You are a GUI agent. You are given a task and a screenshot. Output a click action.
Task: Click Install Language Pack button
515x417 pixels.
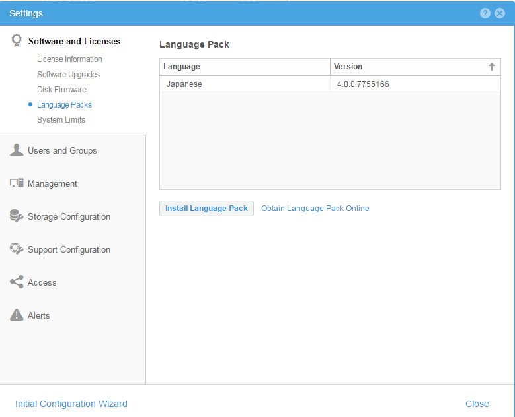(x=206, y=208)
